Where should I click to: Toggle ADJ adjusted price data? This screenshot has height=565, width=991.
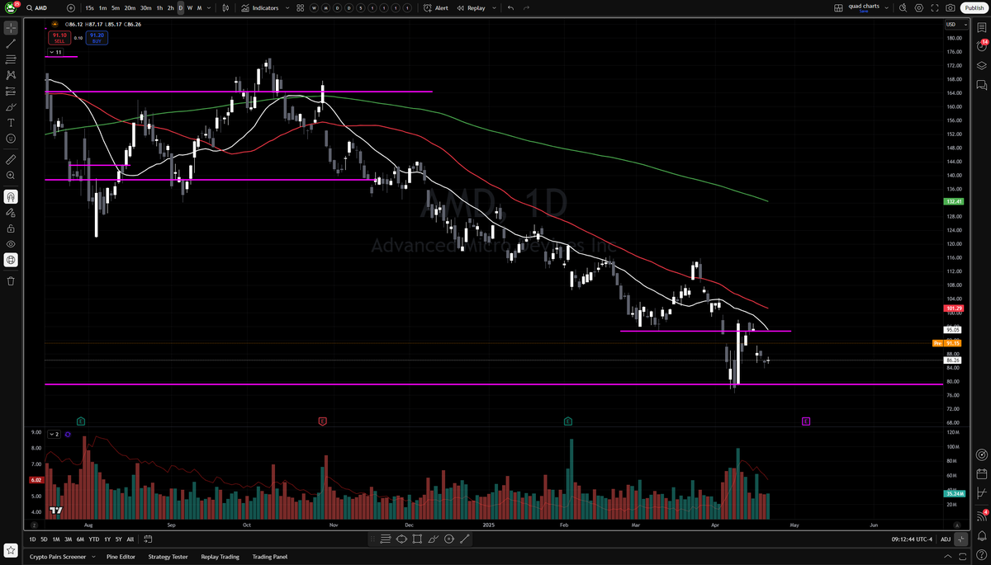coord(946,539)
